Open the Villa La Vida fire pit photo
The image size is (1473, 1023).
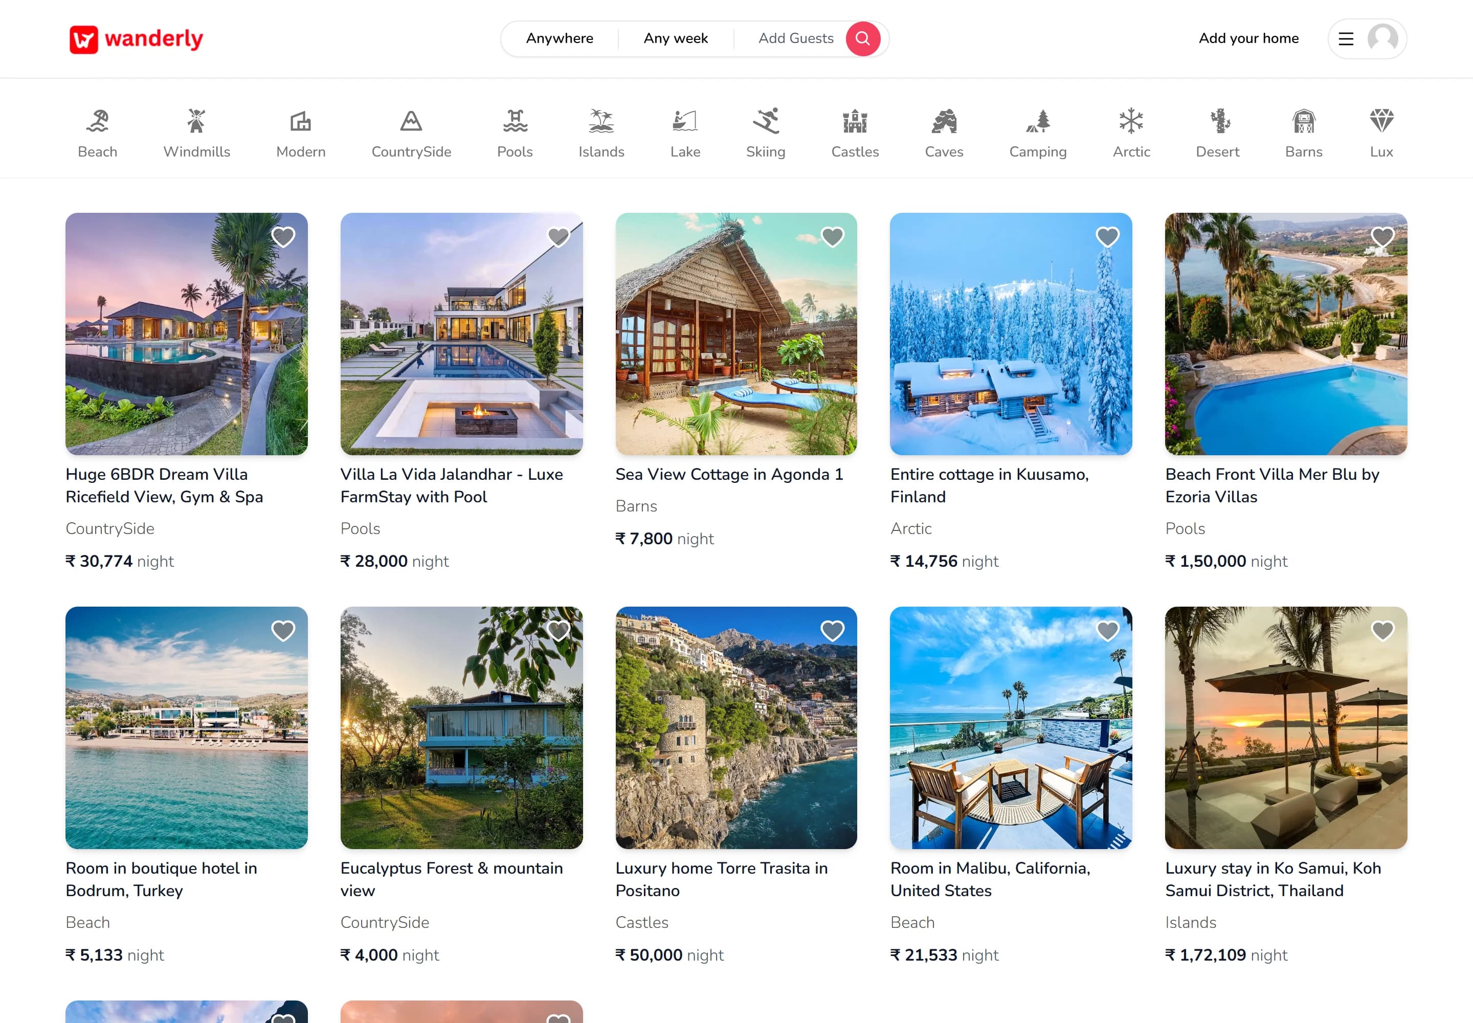click(x=461, y=334)
